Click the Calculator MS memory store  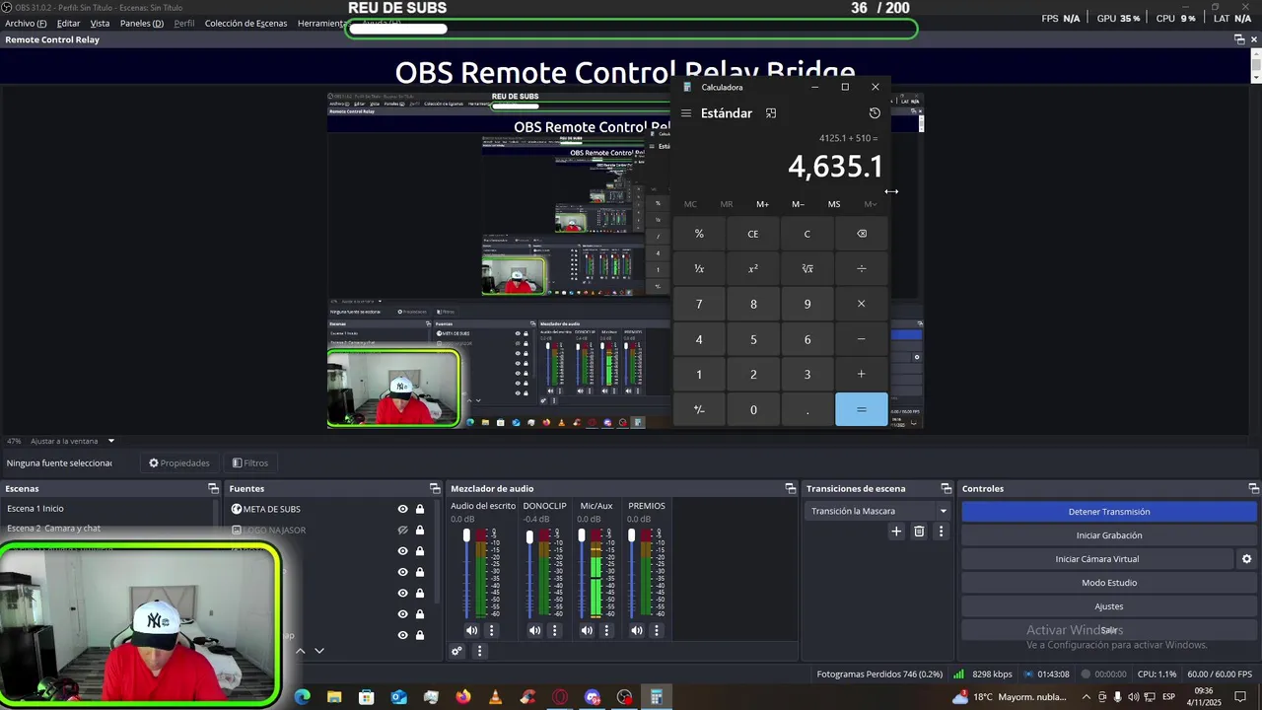click(x=834, y=204)
